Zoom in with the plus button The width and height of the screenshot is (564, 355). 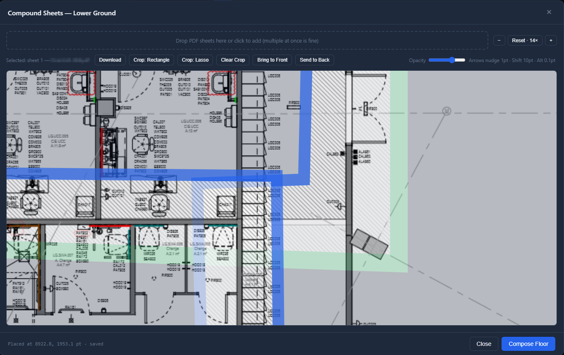pos(551,40)
